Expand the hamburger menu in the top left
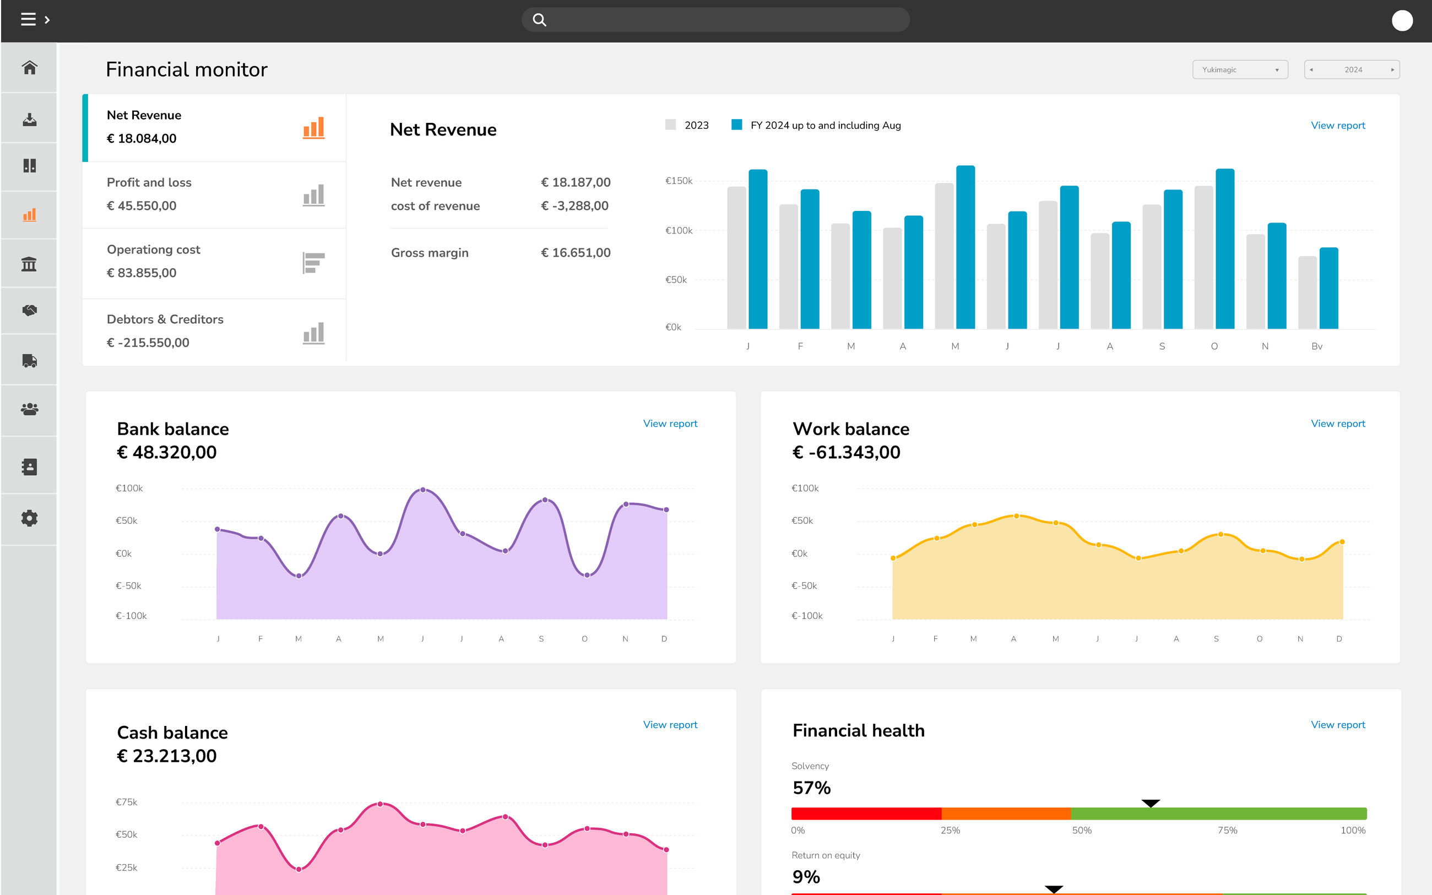1432x895 pixels. [x=29, y=19]
